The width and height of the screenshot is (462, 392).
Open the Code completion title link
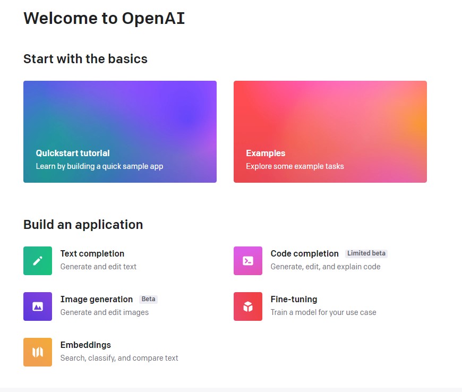pyautogui.click(x=304, y=254)
